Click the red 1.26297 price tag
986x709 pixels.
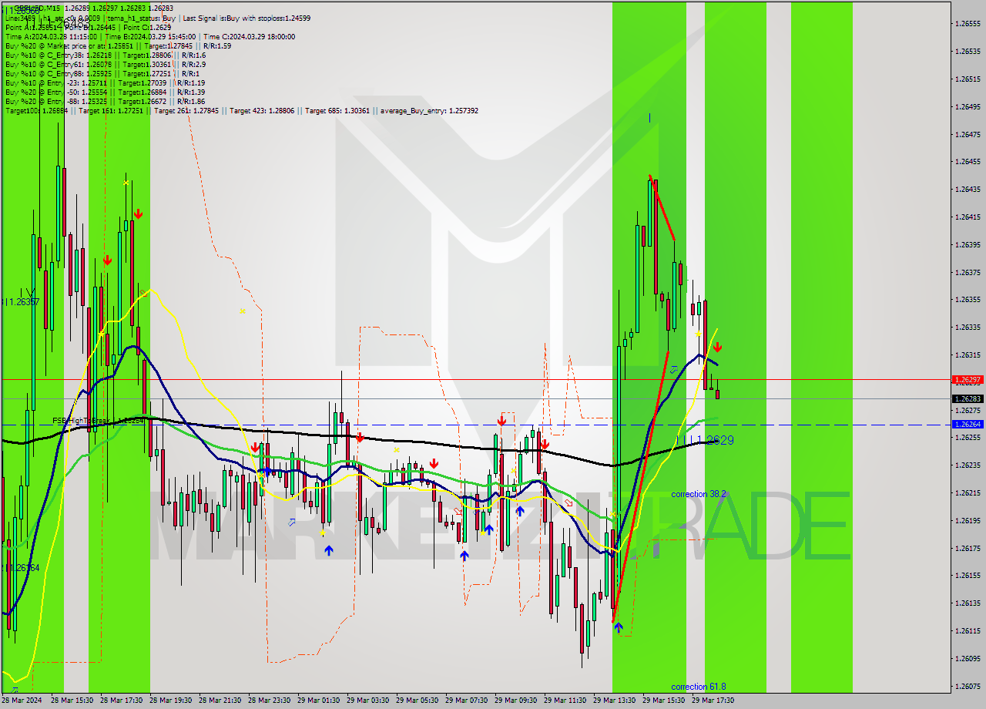[x=968, y=380]
